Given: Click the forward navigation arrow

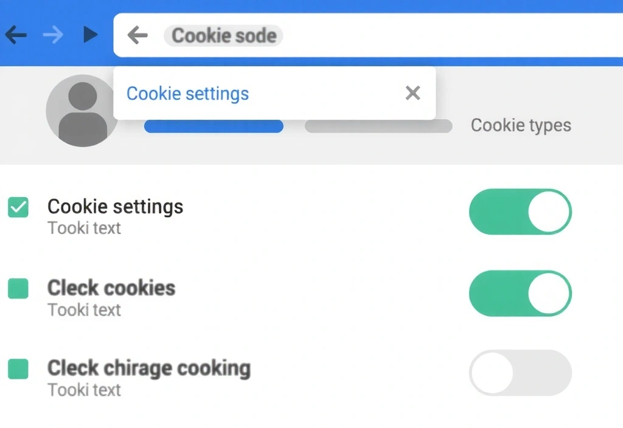Looking at the screenshot, I should pyautogui.click(x=54, y=35).
